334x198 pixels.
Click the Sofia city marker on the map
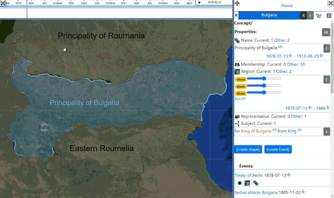coord(44,127)
